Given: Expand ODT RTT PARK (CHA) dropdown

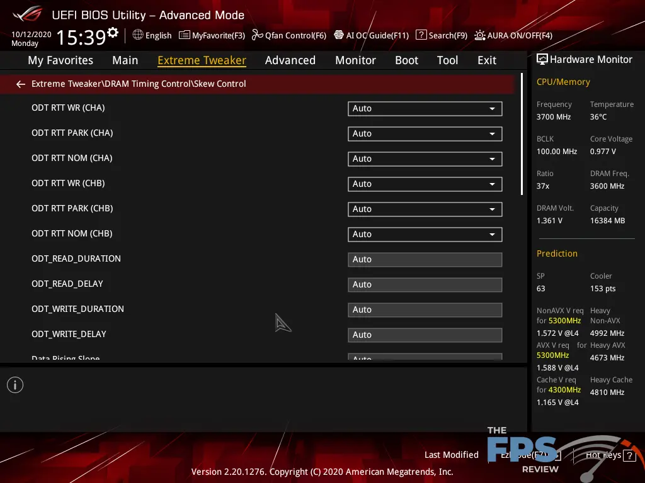Looking at the screenshot, I should click(x=425, y=134).
